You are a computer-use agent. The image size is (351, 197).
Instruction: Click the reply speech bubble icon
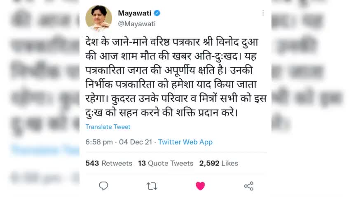click(103, 186)
